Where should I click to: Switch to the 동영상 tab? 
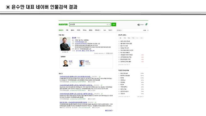[90, 30]
